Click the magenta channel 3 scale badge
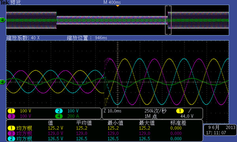This screenshot has height=142, width=237. coord(11,116)
